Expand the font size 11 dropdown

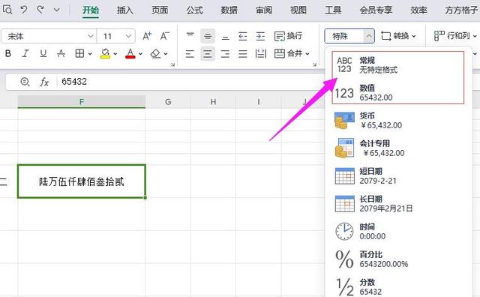point(128,36)
